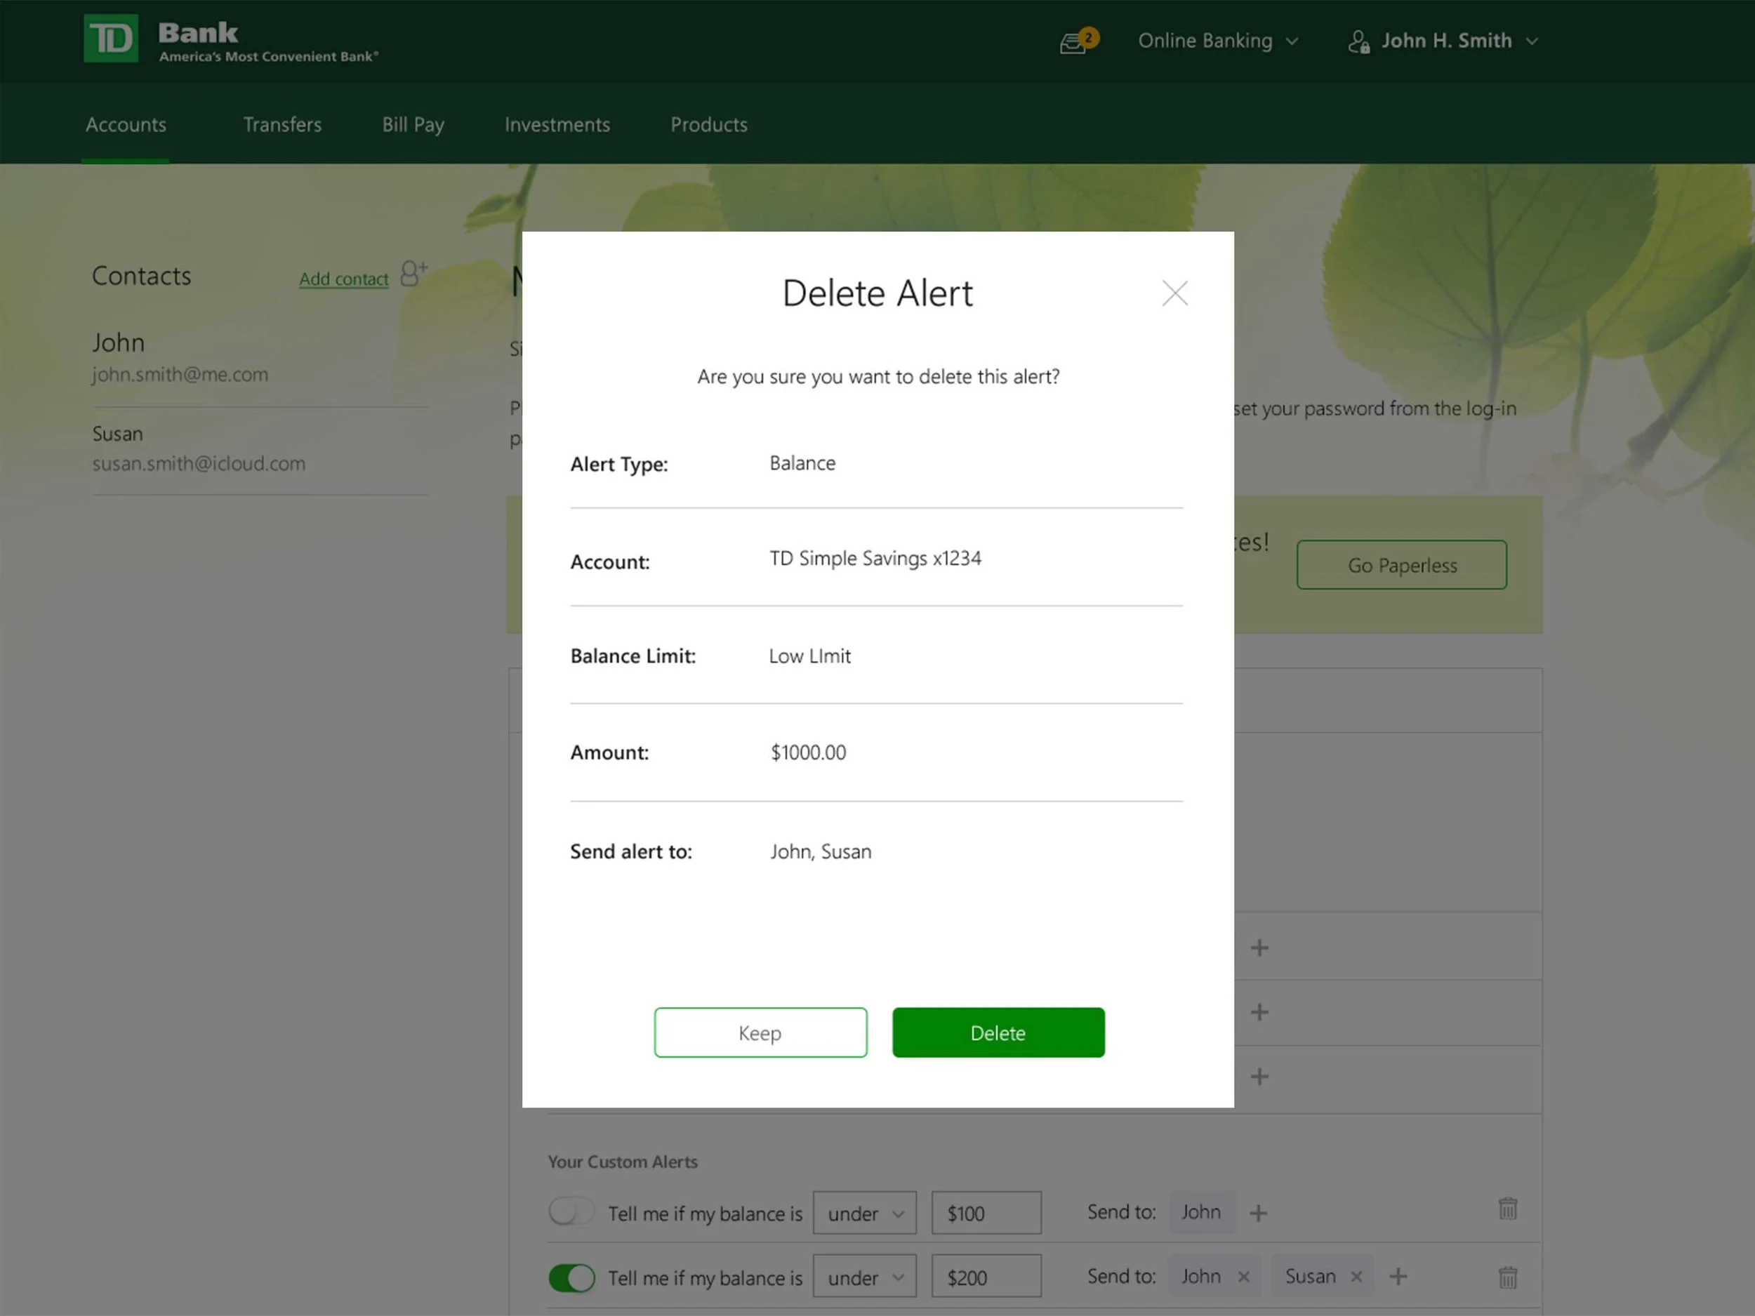This screenshot has height=1316, width=1755.
Task: Open the John H. Smith account dropdown
Action: [x=1460, y=41]
